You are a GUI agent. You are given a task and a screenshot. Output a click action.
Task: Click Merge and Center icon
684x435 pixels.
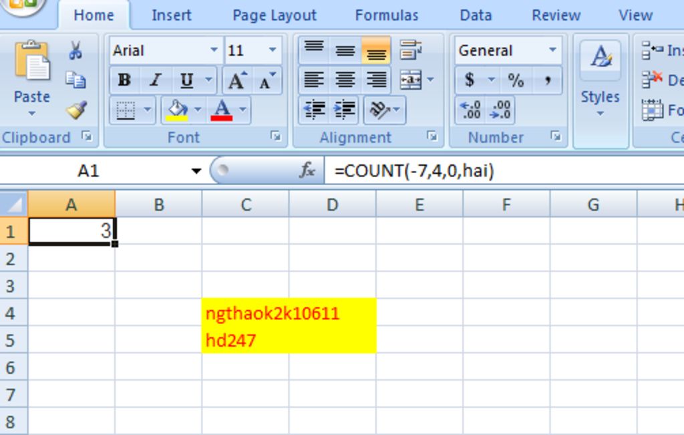point(411,80)
